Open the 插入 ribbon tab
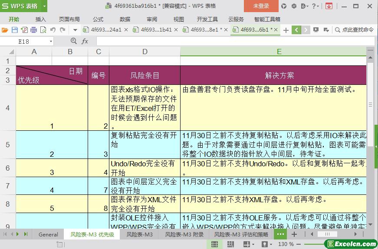Viewport: 378px width, 249px height. point(40,19)
